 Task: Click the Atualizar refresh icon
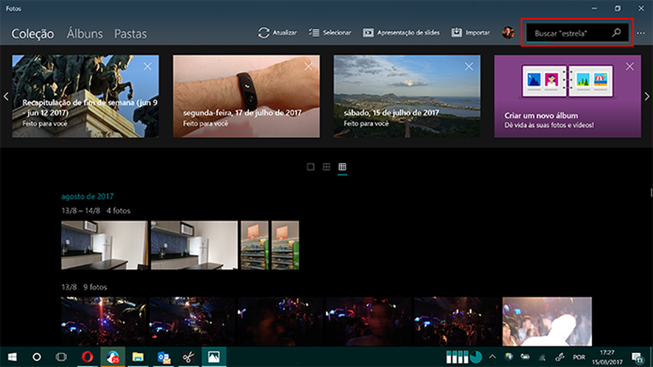[263, 33]
